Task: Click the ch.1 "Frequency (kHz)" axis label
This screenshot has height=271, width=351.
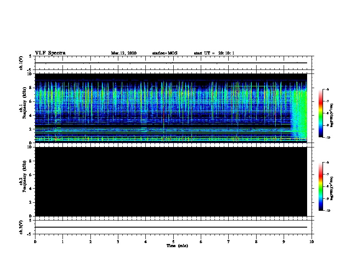Action: (24, 103)
